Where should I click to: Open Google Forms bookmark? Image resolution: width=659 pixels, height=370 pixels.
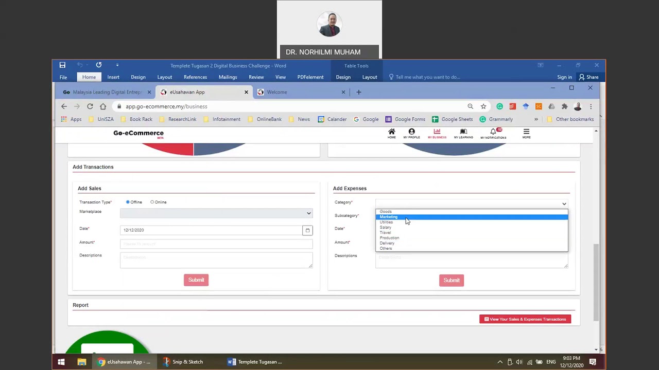[405, 119]
